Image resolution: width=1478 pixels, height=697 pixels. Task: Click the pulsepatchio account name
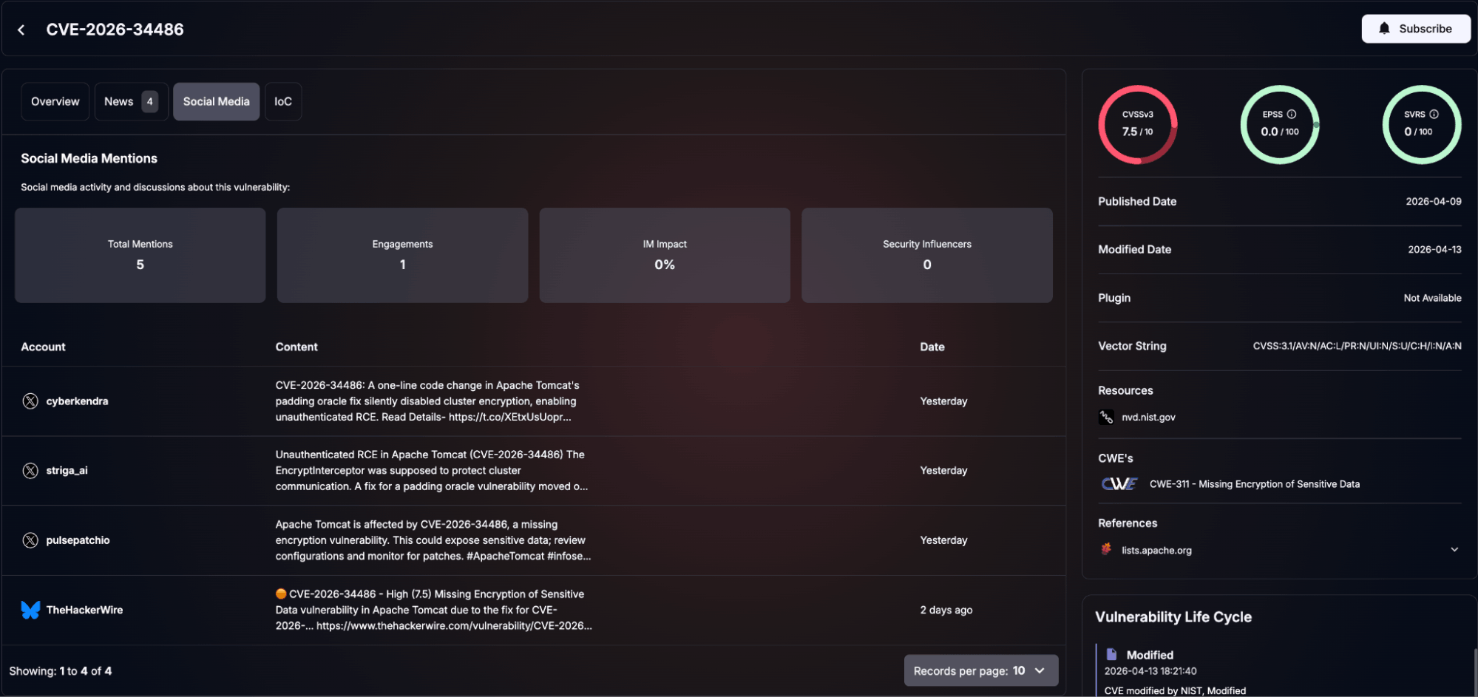pos(78,540)
